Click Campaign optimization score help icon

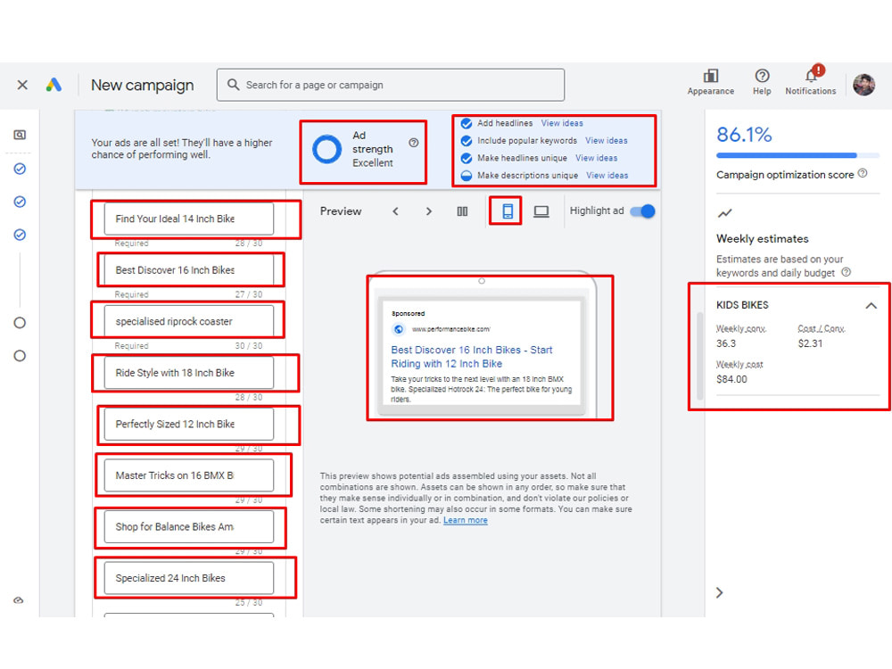(863, 174)
